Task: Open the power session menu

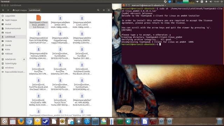Action: pyautogui.click(x=221, y=1)
